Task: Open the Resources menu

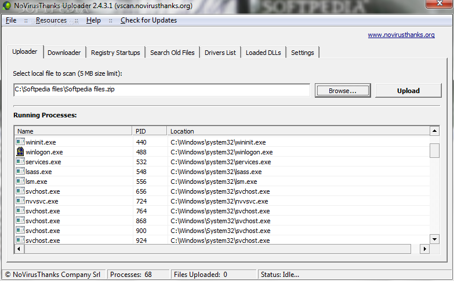Action: [x=51, y=20]
